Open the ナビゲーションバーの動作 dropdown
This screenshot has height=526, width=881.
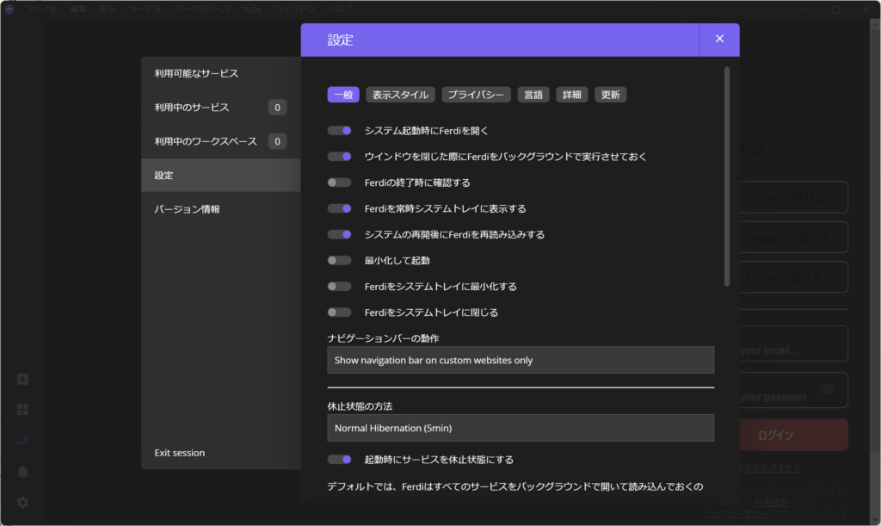tap(521, 360)
